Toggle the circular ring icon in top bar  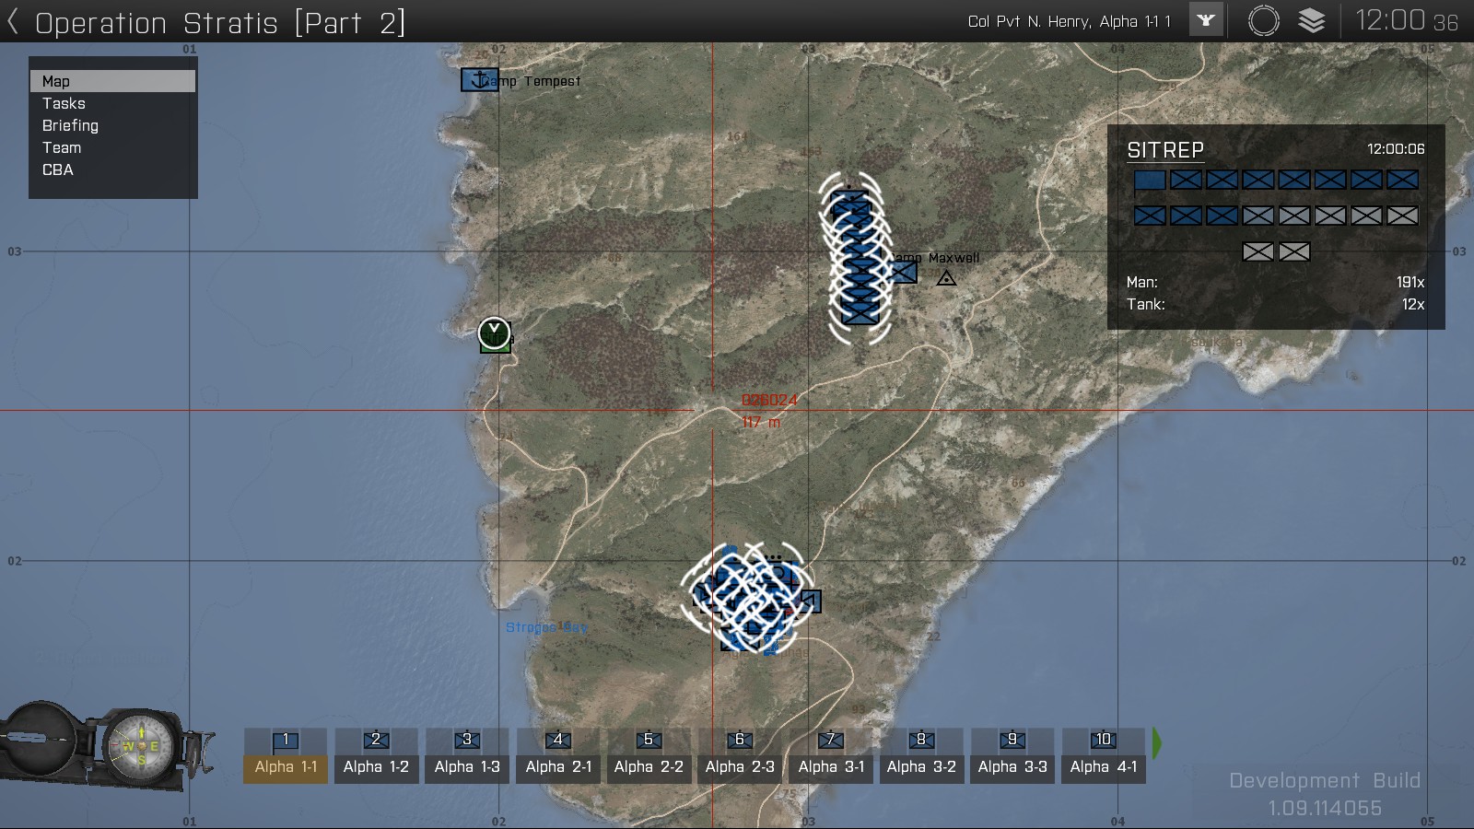click(1264, 20)
